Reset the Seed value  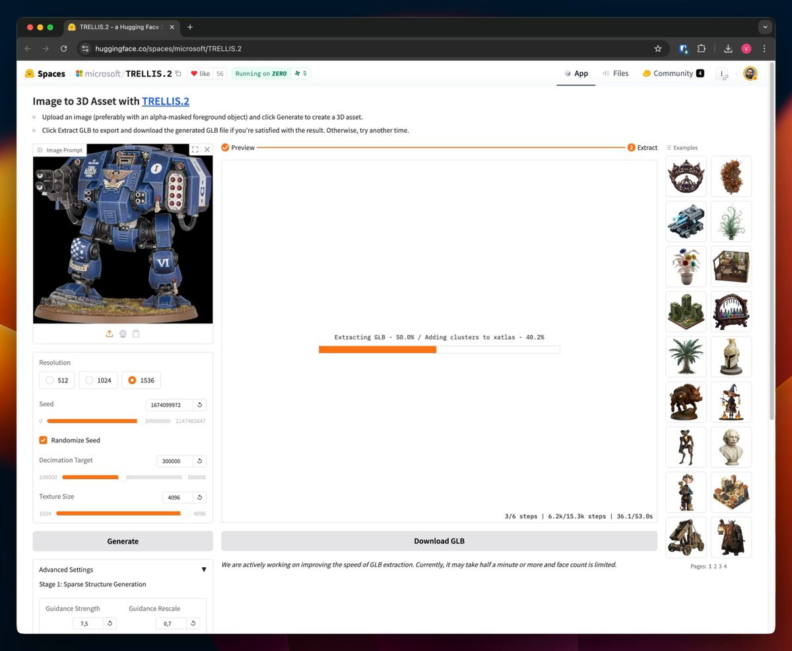200,405
